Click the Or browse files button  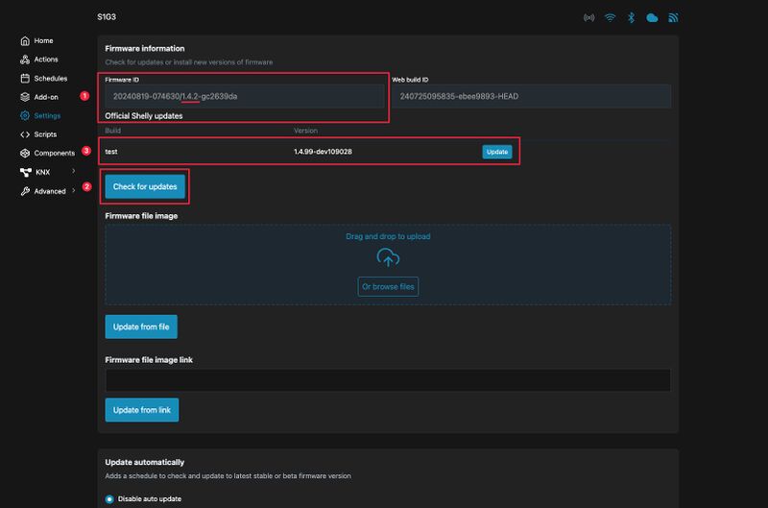tap(388, 286)
